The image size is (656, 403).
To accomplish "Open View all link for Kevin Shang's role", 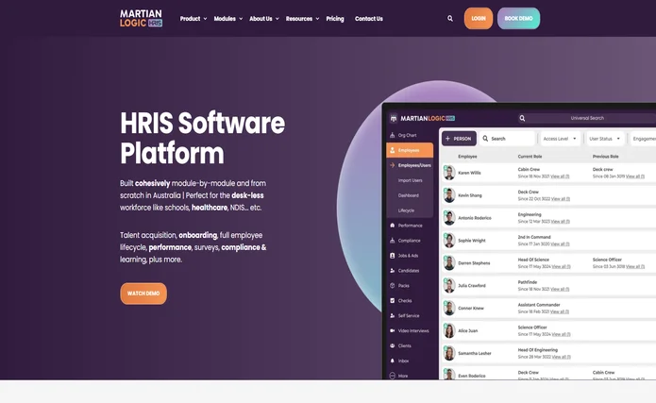I will (x=561, y=199).
